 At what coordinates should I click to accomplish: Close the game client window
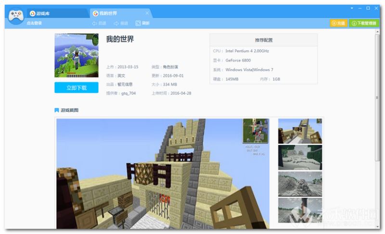(376, 8)
